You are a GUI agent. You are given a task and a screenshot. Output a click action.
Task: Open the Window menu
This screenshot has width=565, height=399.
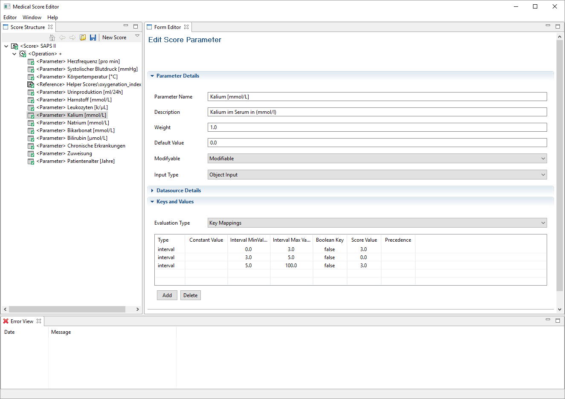tap(32, 17)
